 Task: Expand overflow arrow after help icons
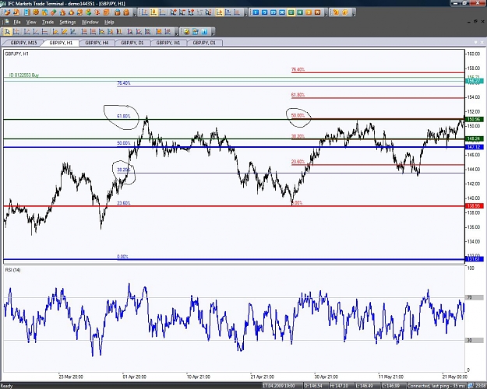pos(354,14)
